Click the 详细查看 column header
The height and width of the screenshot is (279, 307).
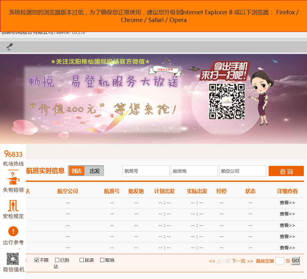pyautogui.click(x=287, y=191)
